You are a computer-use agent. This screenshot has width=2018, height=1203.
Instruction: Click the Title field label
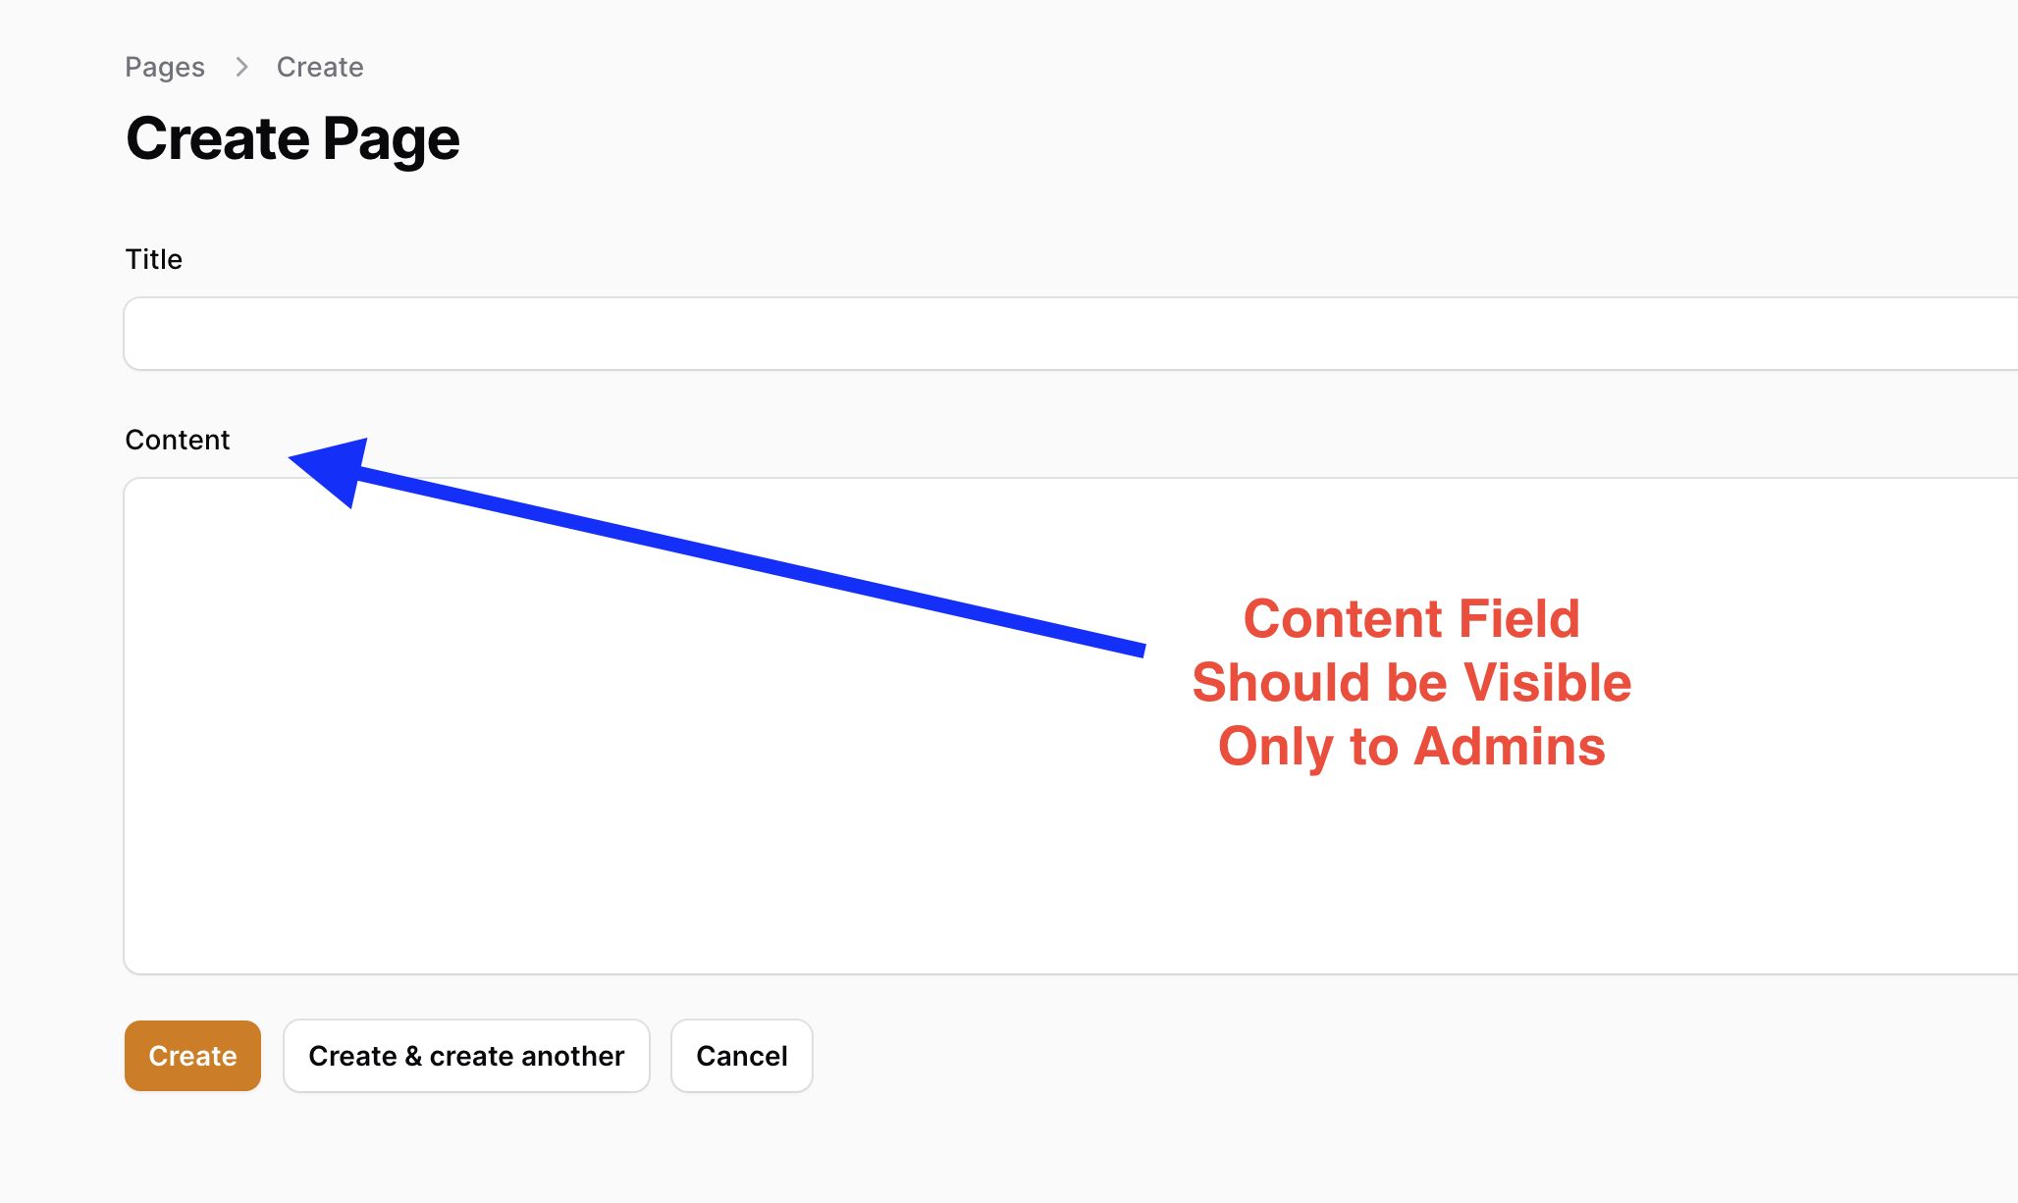[154, 259]
